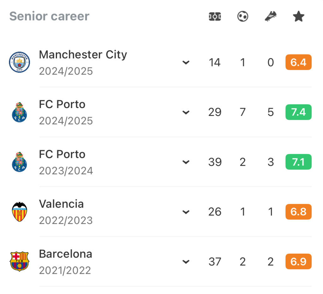Screen dimensions: 323x294
Task: Click the goals soccer ball icon
Action: coord(243,16)
